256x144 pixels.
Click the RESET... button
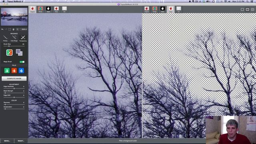coord(21,141)
